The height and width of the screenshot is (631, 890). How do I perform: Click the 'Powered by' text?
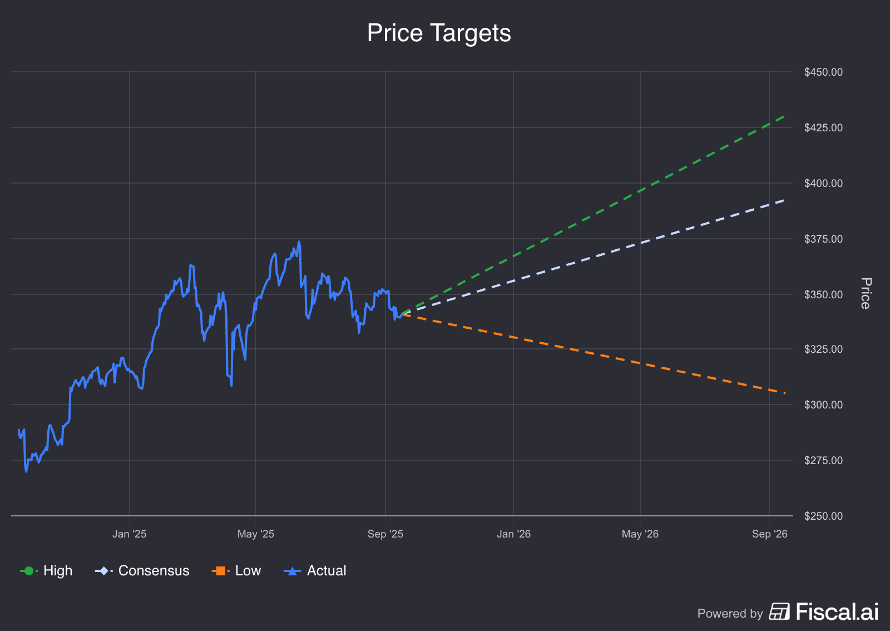tap(730, 613)
